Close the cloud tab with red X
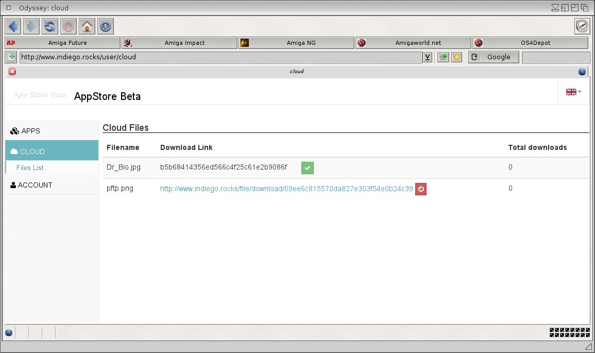Screen dimensions: 595x353 click(x=12, y=72)
